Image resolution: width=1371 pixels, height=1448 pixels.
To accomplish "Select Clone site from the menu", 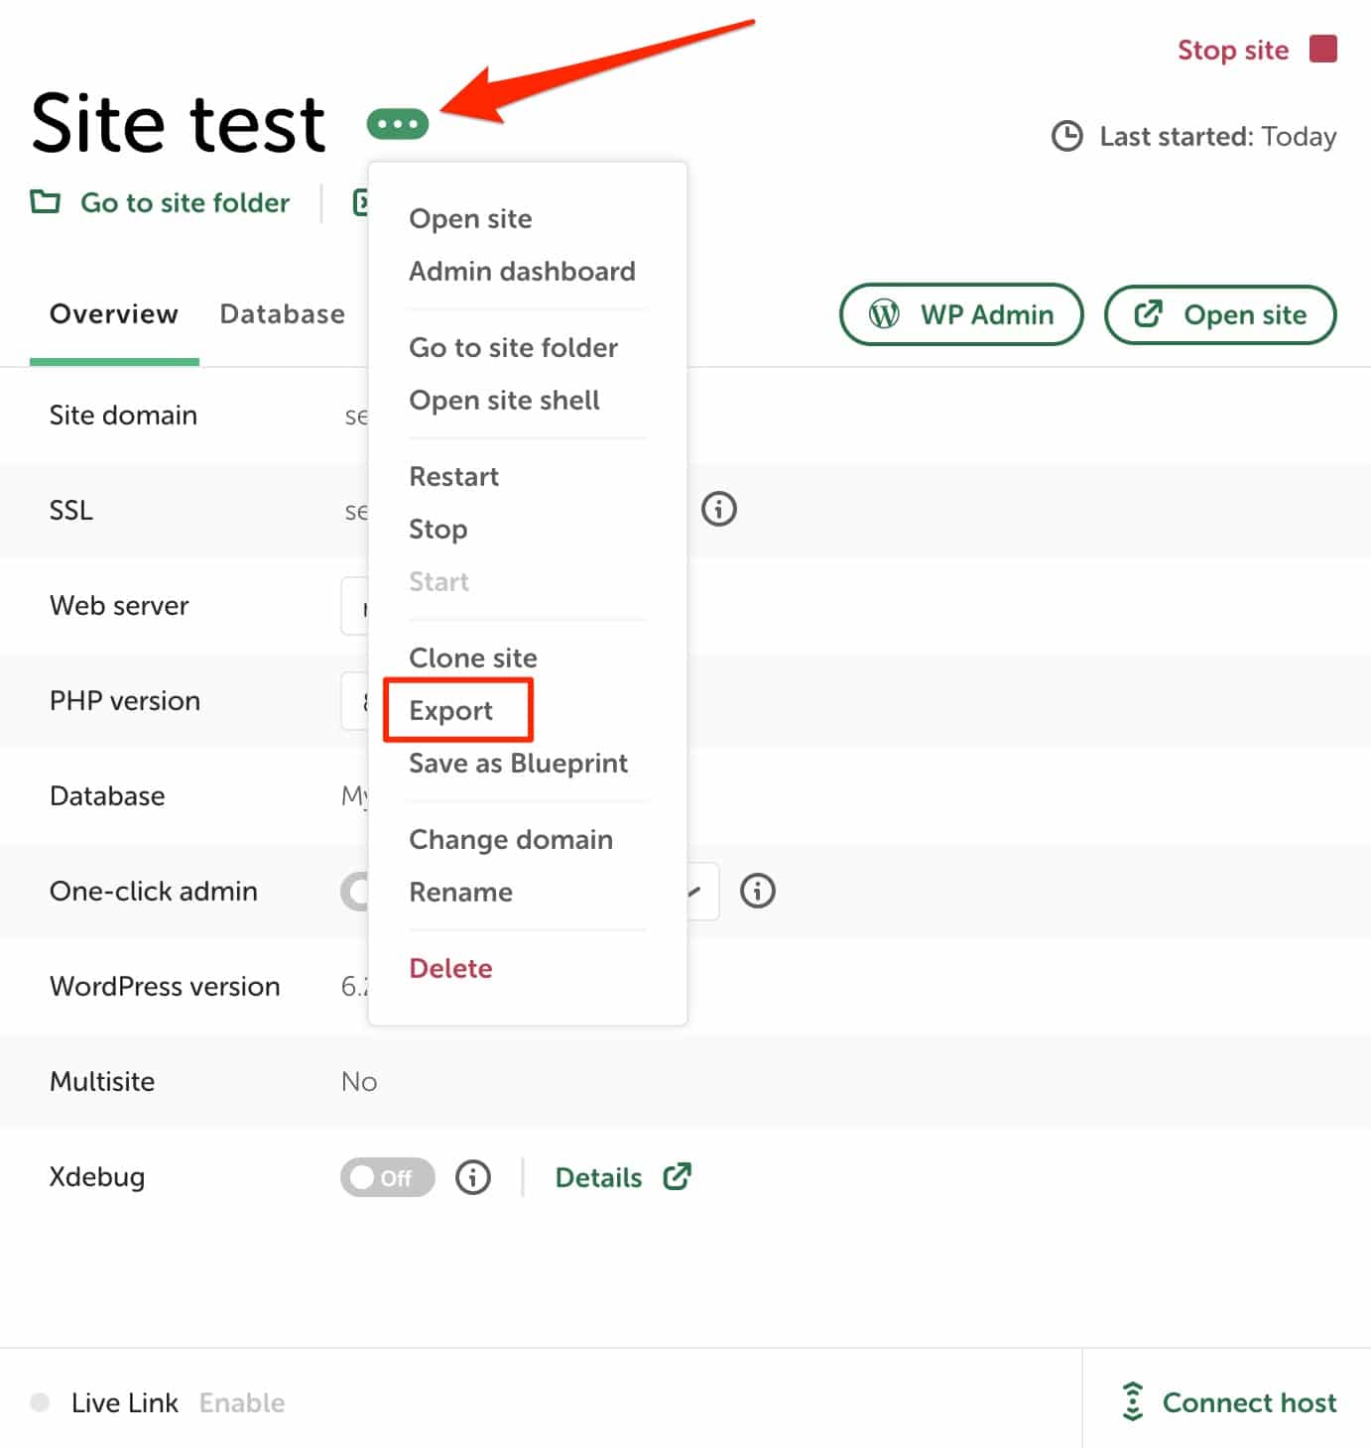I will 473,658.
